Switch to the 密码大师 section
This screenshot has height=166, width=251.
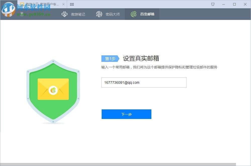click(112, 14)
